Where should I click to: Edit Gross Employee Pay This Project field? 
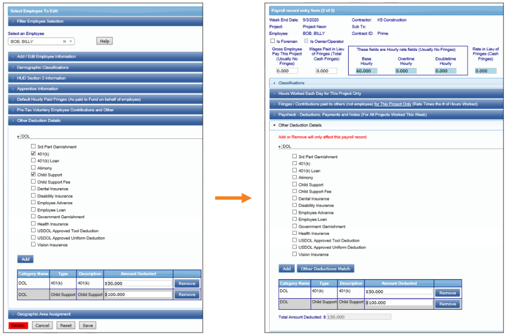click(287, 71)
